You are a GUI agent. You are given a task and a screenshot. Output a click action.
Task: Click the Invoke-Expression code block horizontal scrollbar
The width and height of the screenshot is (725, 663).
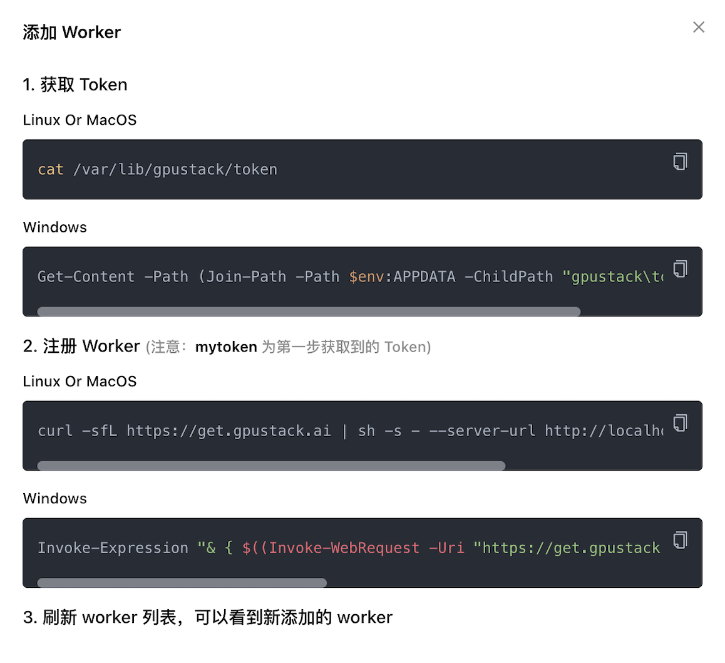[182, 583]
